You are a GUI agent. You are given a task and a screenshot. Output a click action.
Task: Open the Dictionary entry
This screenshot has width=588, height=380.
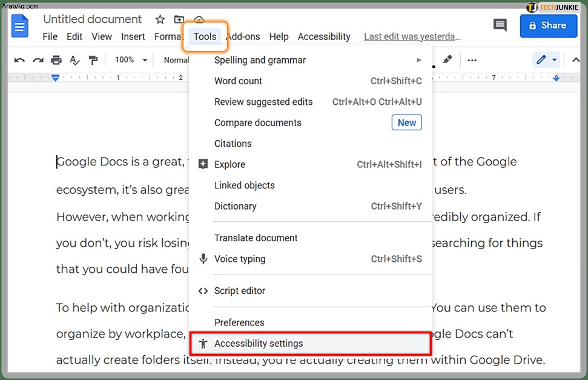click(x=311, y=206)
